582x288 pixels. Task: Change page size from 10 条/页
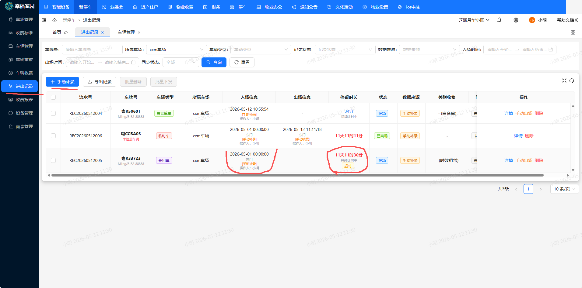564,189
